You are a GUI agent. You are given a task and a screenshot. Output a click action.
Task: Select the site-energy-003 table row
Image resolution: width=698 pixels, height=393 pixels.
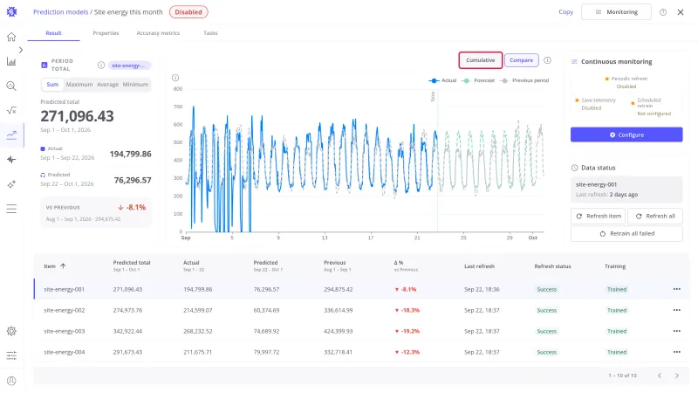tap(361, 331)
